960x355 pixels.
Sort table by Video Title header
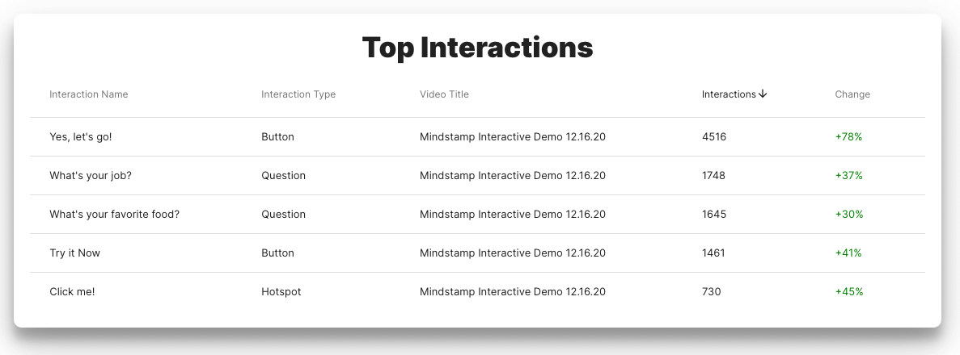(x=444, y=94)
